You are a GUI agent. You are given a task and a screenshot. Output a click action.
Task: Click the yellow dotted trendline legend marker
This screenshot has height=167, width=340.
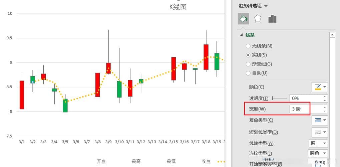point(221,162)
